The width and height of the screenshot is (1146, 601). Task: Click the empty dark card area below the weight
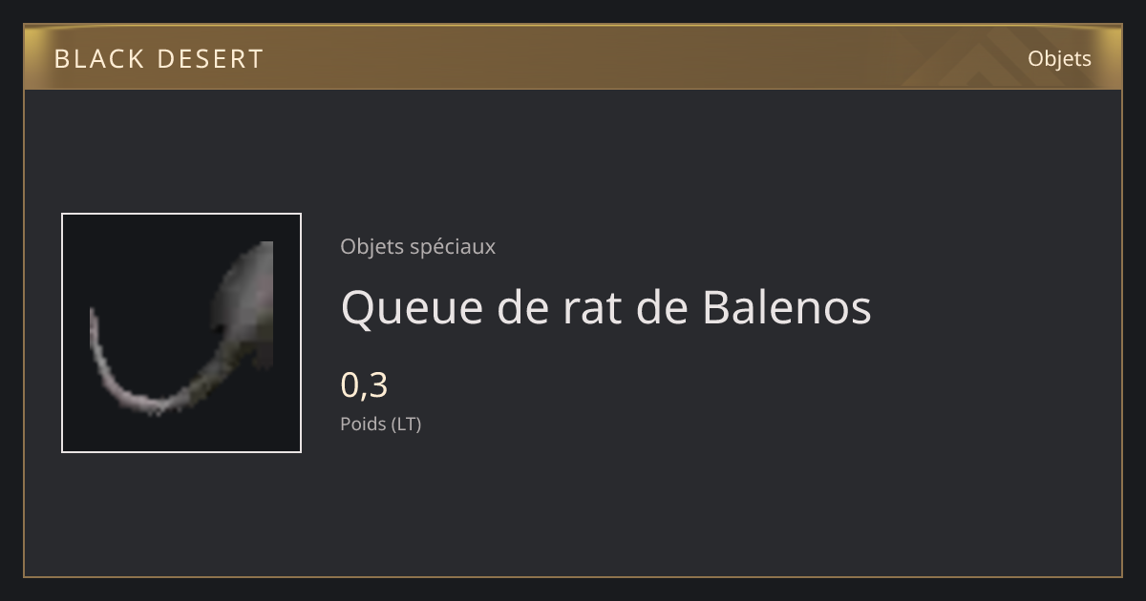668,506
